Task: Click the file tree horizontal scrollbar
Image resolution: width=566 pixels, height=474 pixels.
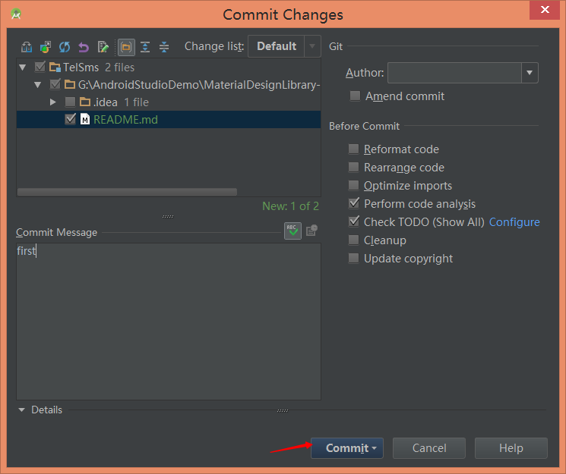Action: [127, 192]
